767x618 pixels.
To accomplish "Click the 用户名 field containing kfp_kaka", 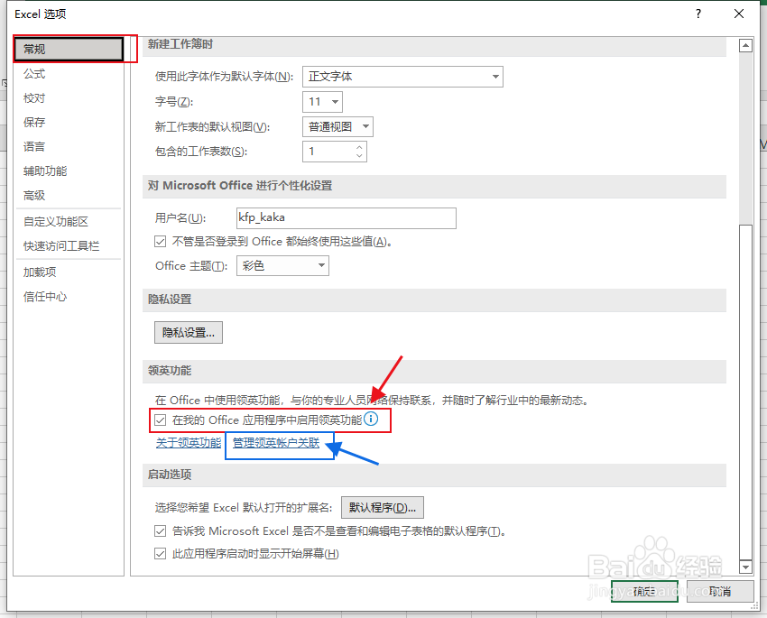I will pos(347,218).
